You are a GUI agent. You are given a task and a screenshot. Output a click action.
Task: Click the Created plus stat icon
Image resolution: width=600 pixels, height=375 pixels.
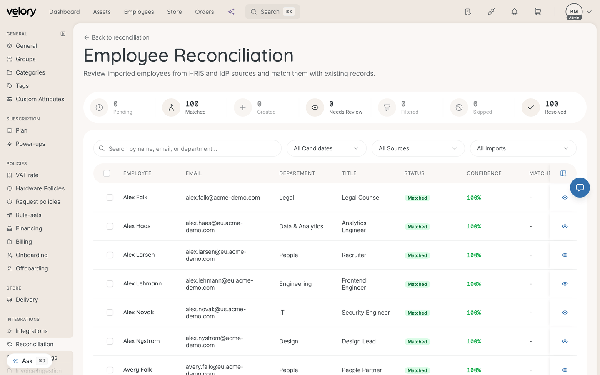(x=243, y=107)
